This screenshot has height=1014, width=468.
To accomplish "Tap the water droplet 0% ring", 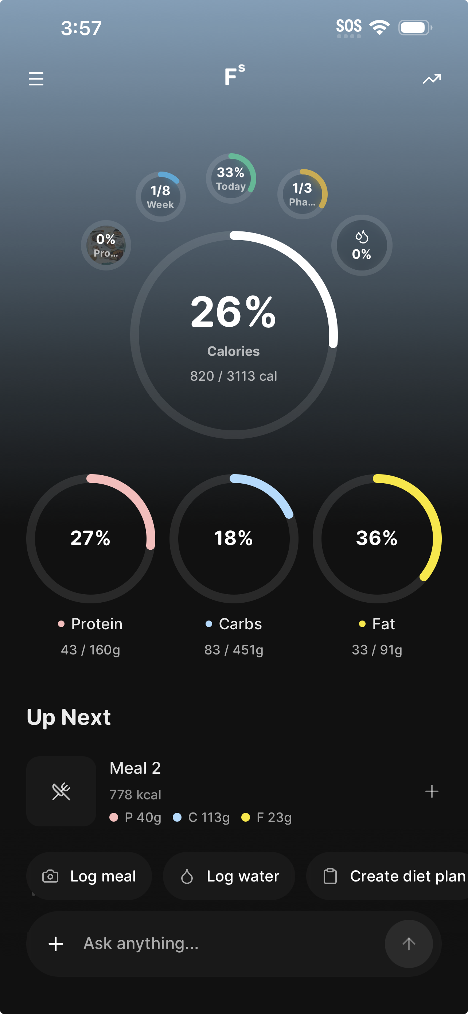I will tap(362, 245).
